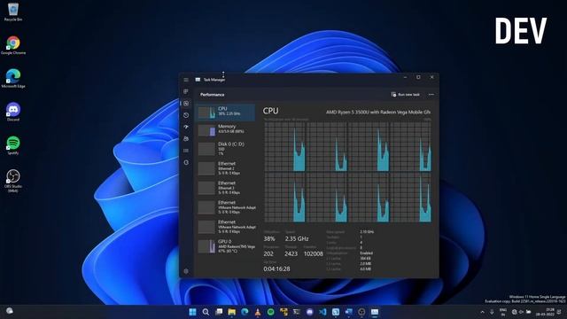567x319 pixels.
Task: Open Task Manager Settings gear
Action: (186, 271)
